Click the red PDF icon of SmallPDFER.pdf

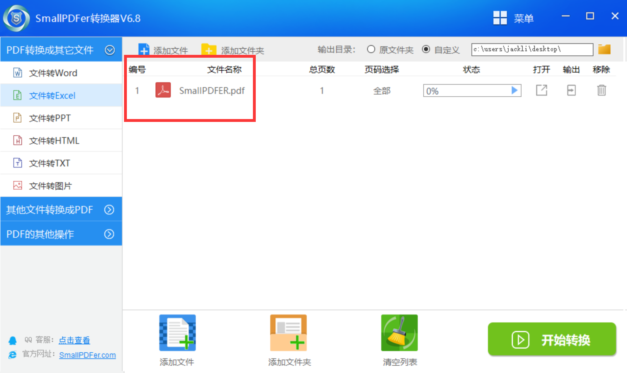[x=163, y=90]
